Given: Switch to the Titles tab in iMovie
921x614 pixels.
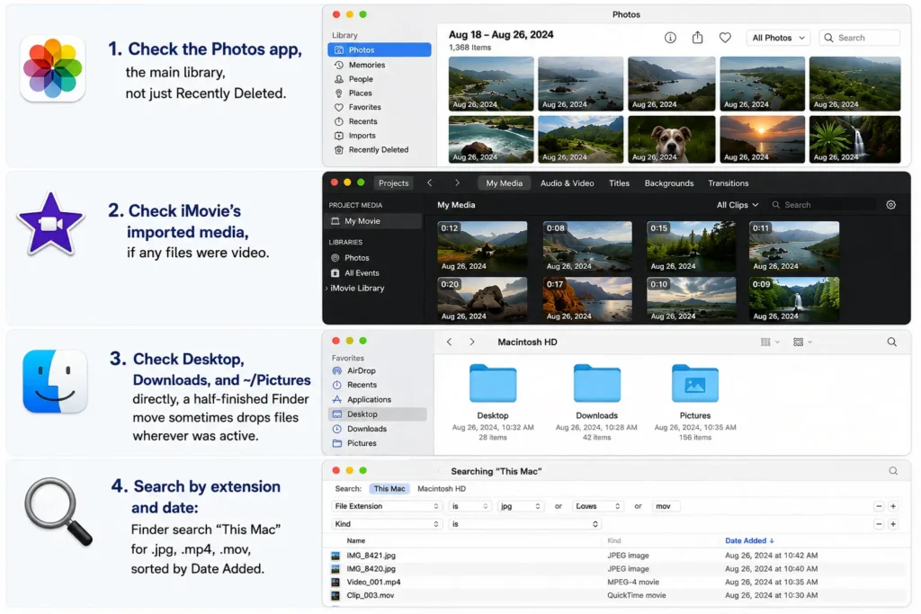Looking at the screenshot, I should [x=619, y=183].
